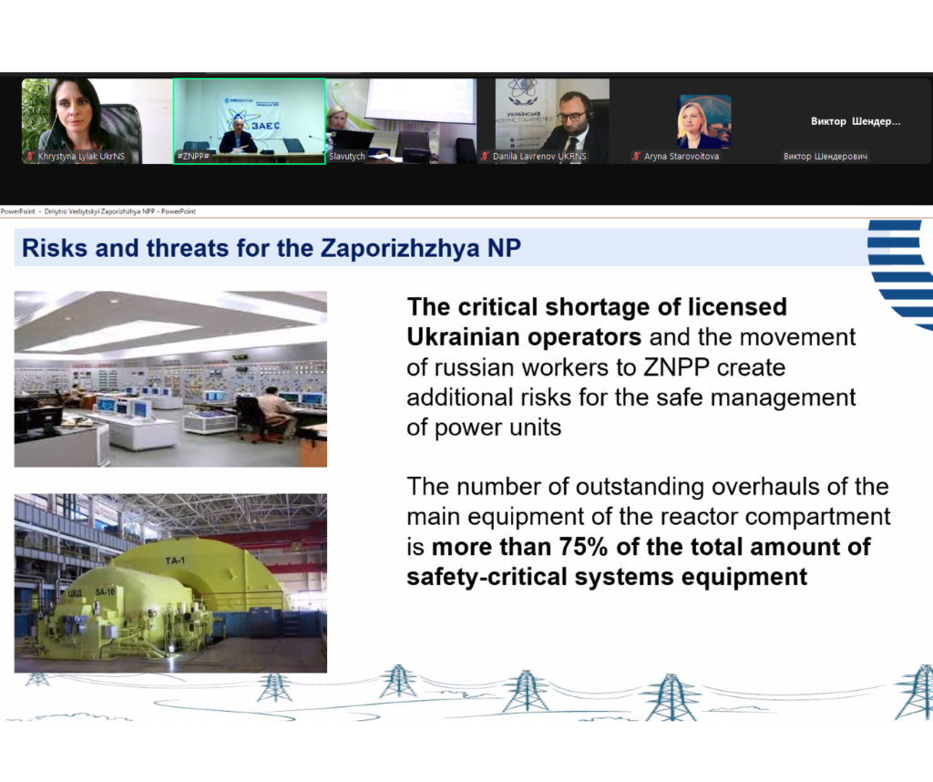This screenshot has height=782, width=933.
Task: Click the bold 'critical shortage of licensed' text
Action: [597, 306]
